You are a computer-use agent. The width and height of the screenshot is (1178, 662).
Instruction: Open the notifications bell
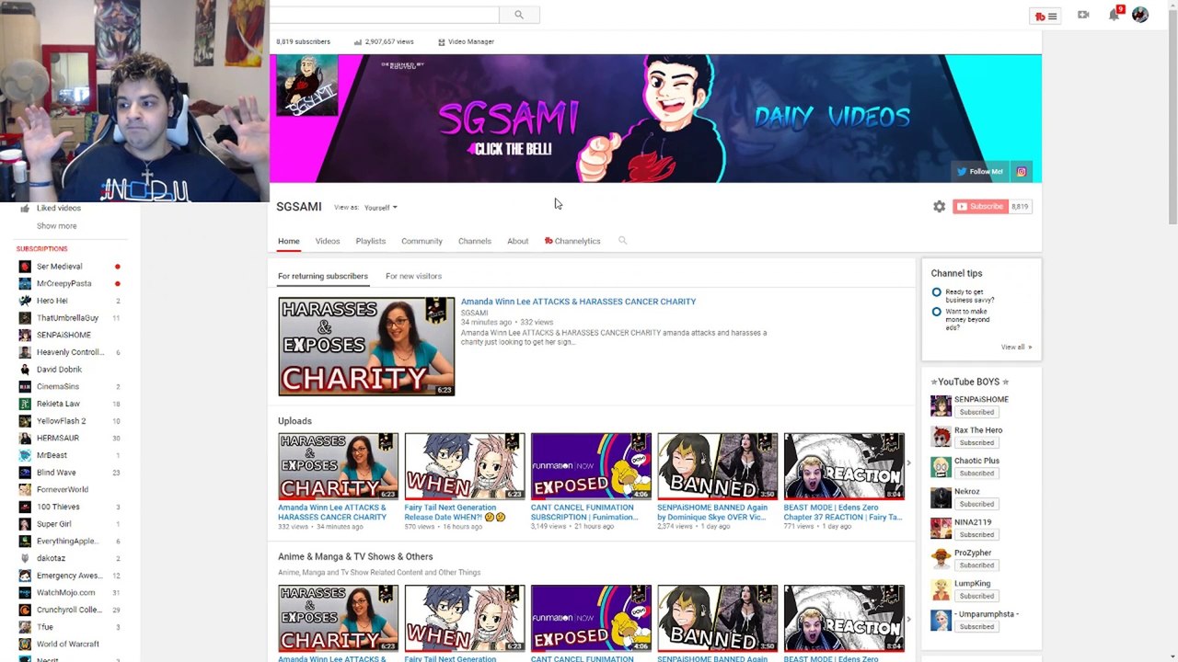1114,15
